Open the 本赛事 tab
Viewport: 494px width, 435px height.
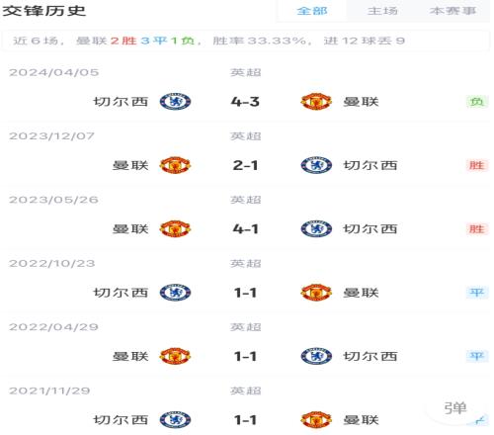click(453, 11)
